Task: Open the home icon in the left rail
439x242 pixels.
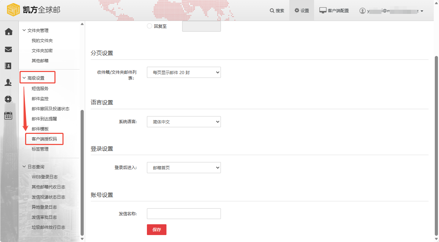Action: [x=8, y=32]
